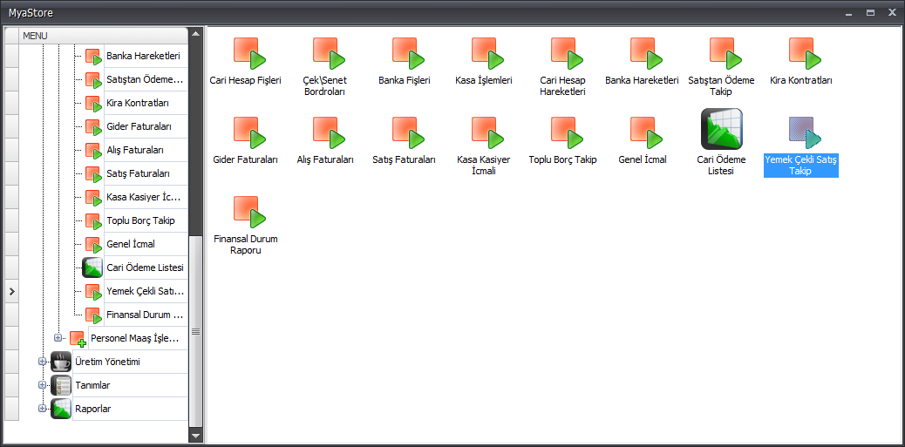Screen dimensions: 905x447
Task: Select Alış Faturaları in menu tree
Action: [146, 150]
